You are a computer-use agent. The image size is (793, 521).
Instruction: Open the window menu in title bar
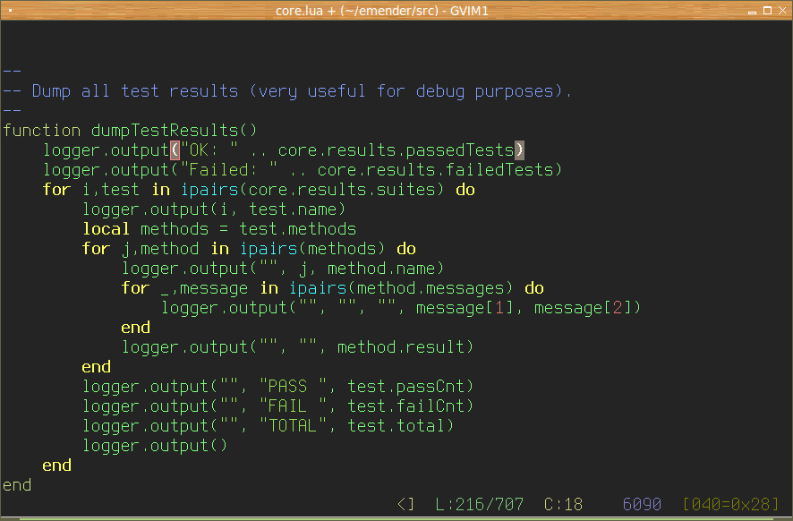pyautogui.click(x=7, y=10)
